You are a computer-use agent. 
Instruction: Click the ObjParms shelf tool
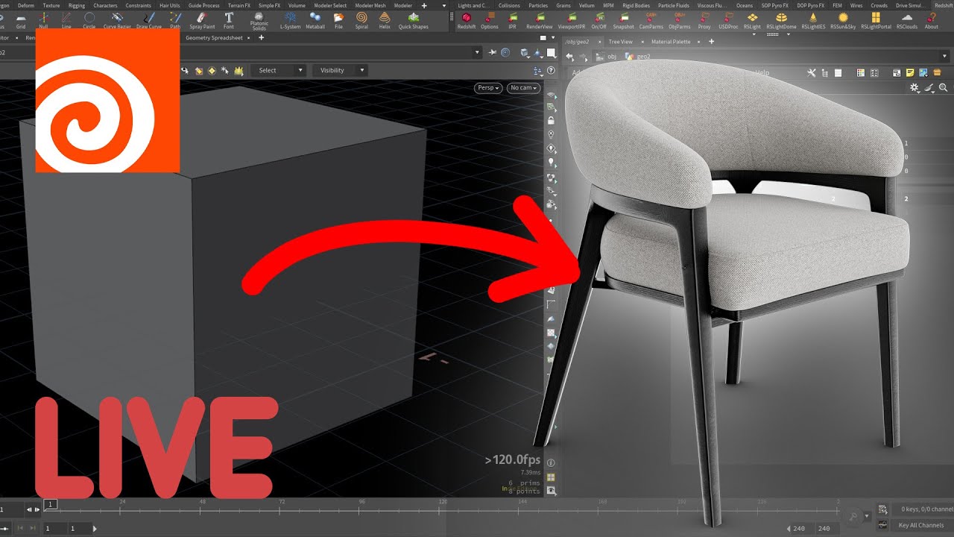coord(680,20)
